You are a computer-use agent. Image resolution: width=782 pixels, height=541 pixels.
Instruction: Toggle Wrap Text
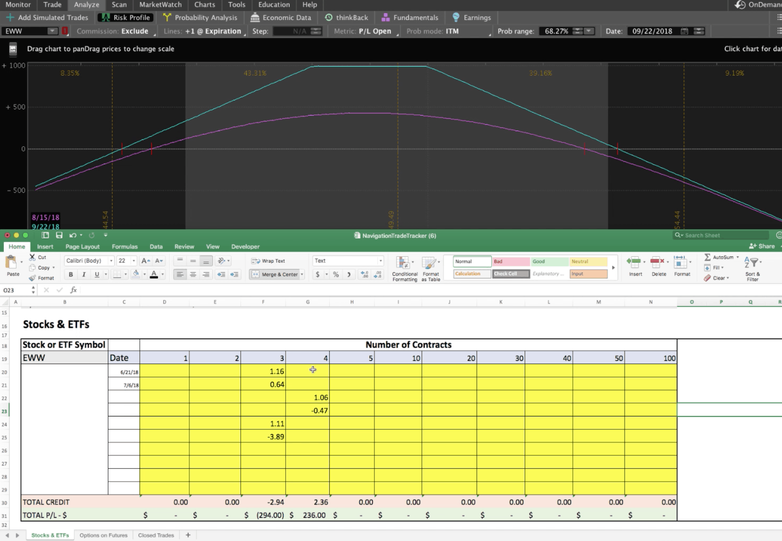pyautogui.click(x=268, y=261)
